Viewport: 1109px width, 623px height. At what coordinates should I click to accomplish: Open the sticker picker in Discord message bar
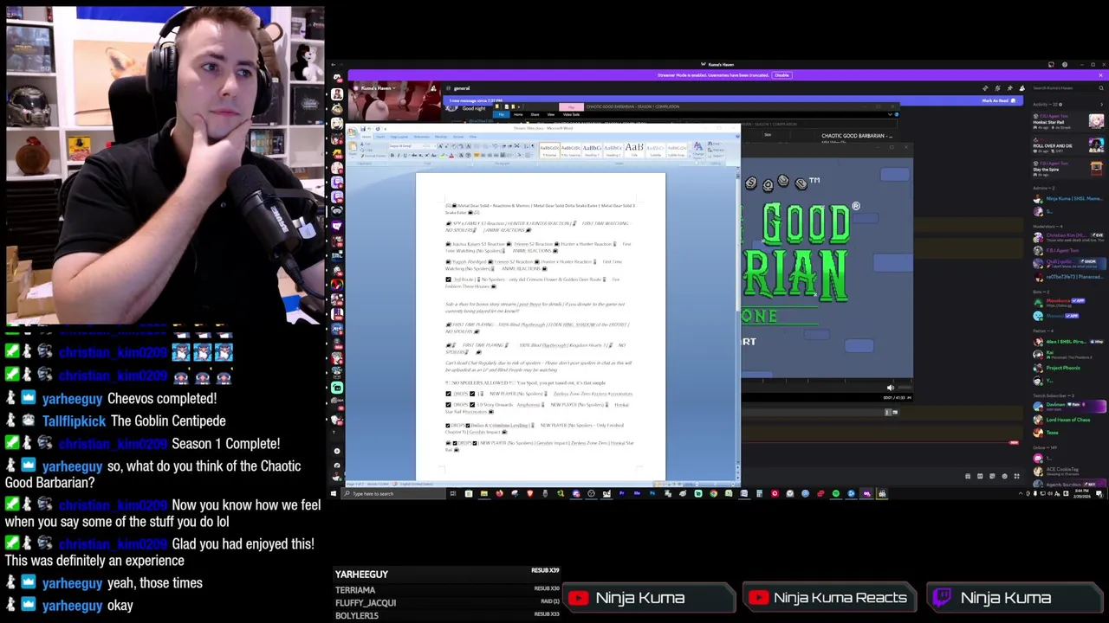pos(992,476)
